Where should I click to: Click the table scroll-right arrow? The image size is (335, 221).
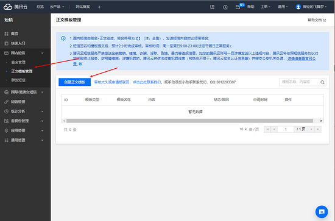pos(321,121)
